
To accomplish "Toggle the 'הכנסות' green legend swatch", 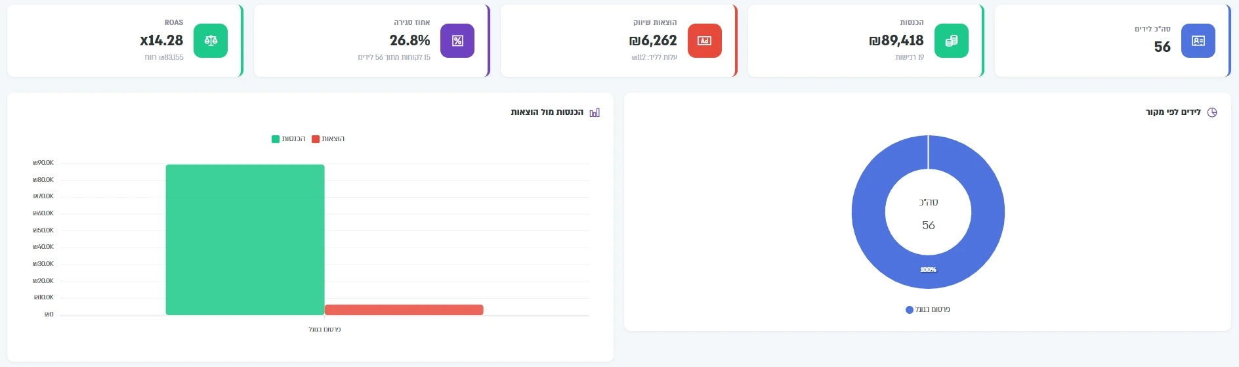I will tap(276, 139).
